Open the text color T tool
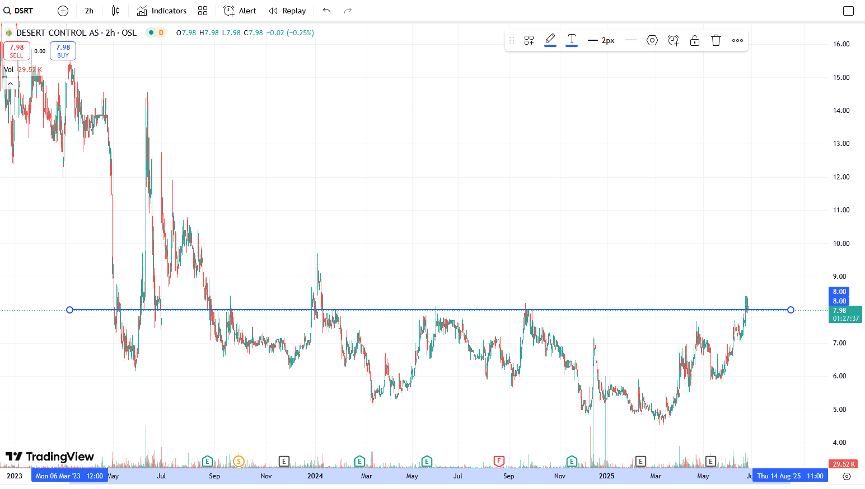Image resolution: width=865 pixels, height=489 pixels. click(x=572, y=40)
